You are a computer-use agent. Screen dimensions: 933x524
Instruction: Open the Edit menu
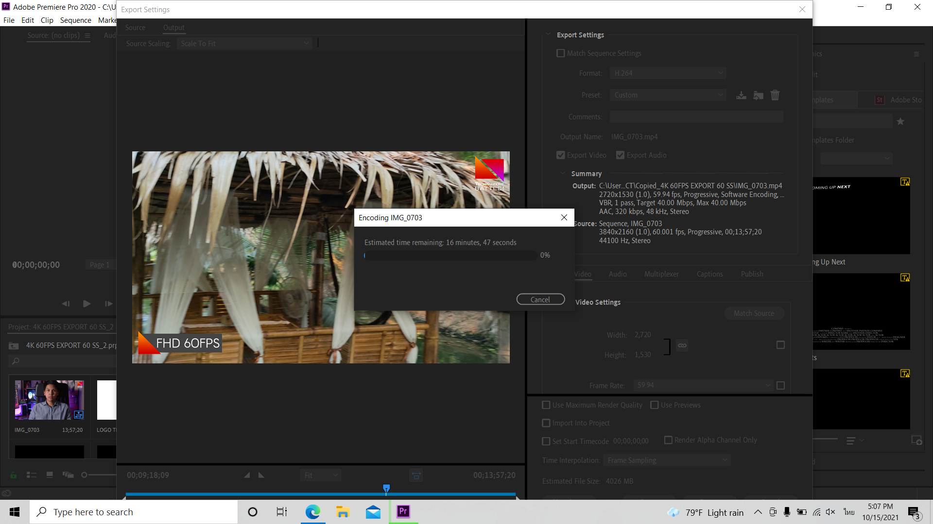point(28,20)
